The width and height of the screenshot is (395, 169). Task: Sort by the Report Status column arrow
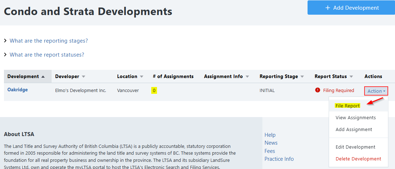[x=351, y=77]
